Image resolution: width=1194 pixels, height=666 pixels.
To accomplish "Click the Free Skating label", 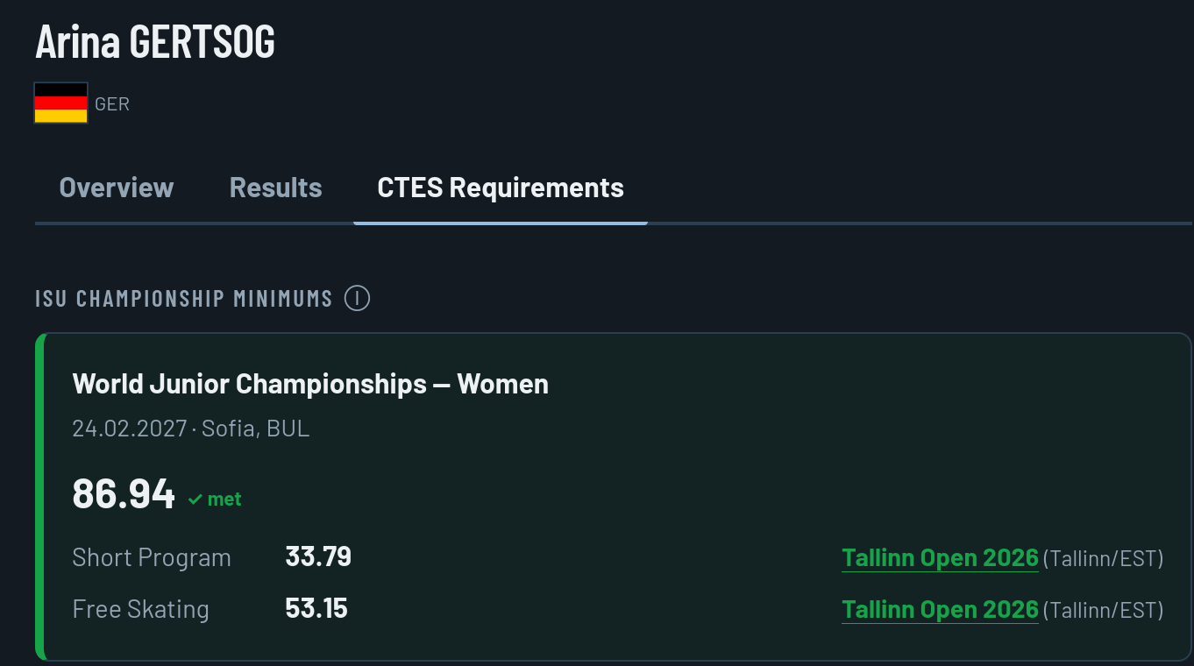I will coord(140,609).
